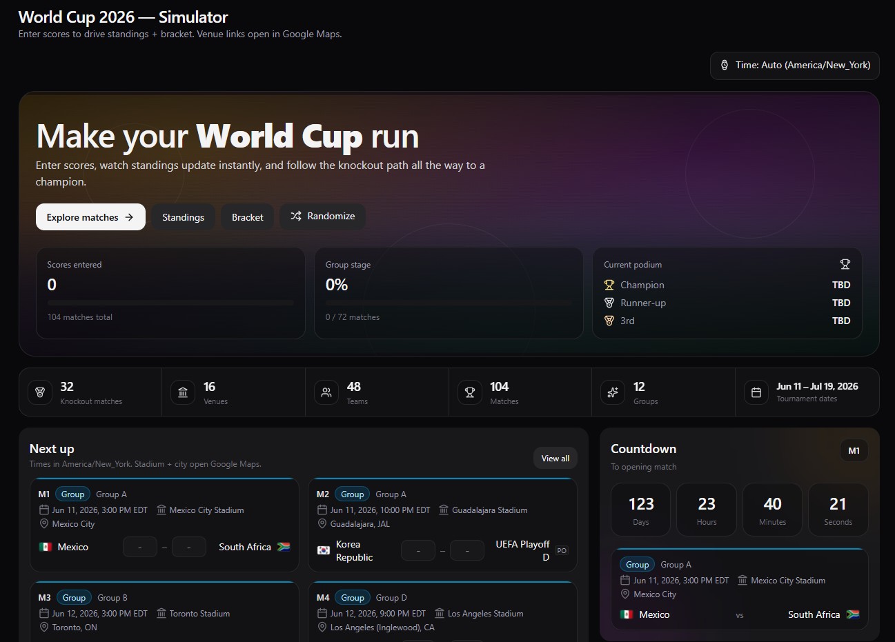Click View all in Next up
895x642 pixels.
click(x=555, y=459)
